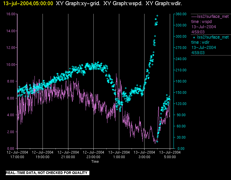Click the 10.00 wind speed axis label

11,65
